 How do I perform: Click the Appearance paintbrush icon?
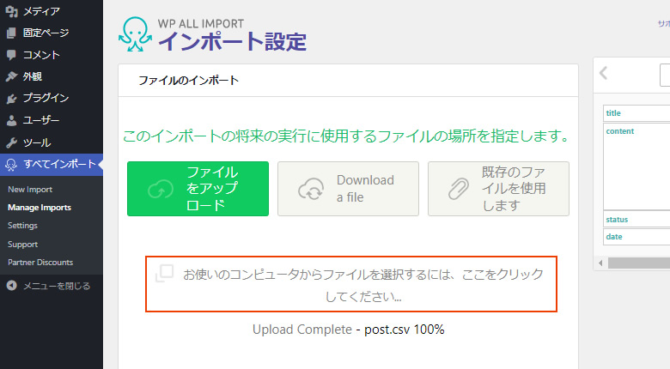(x=11, y=76)
